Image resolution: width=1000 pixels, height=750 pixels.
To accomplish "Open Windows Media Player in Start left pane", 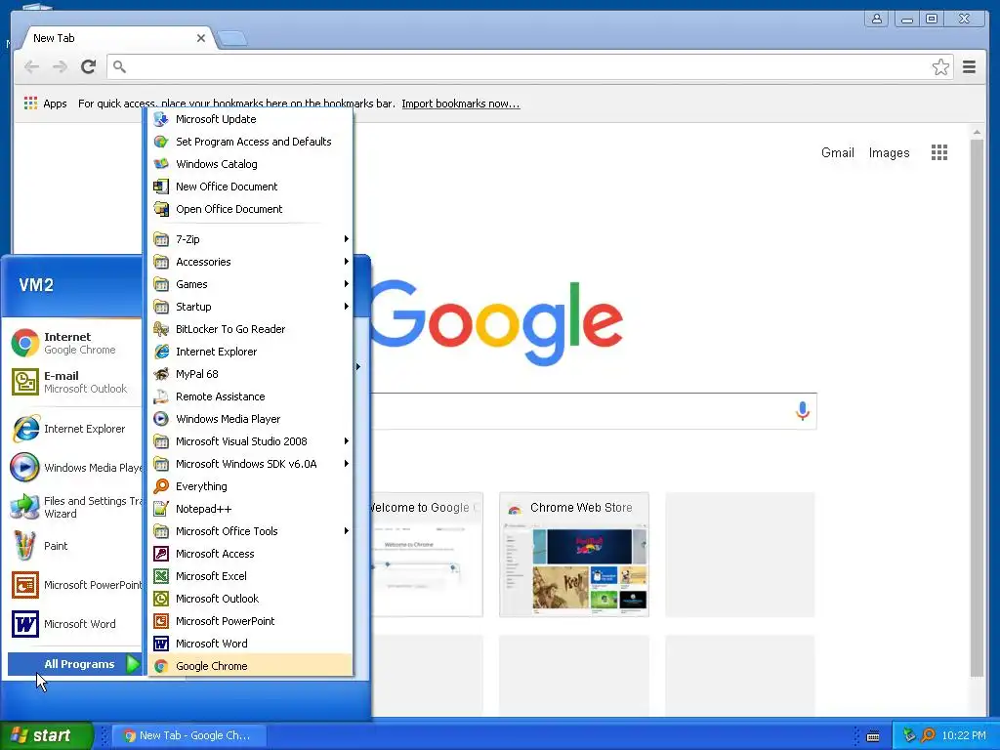I will (74, 468).
